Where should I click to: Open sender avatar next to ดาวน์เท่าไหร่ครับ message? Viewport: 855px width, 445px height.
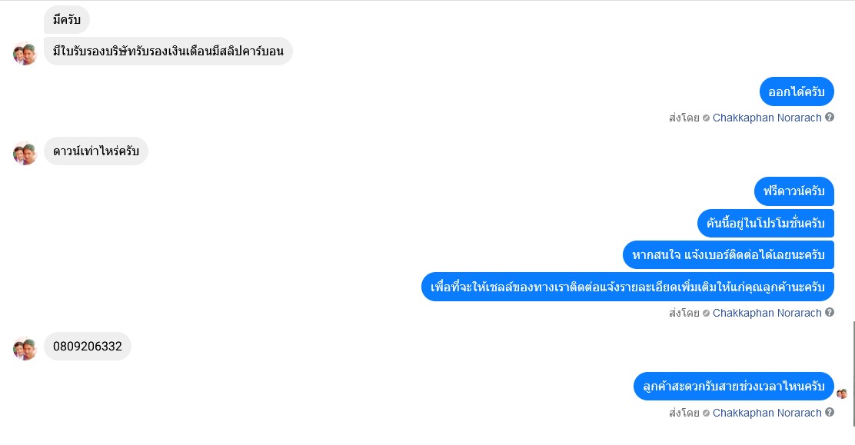point(25,153)
